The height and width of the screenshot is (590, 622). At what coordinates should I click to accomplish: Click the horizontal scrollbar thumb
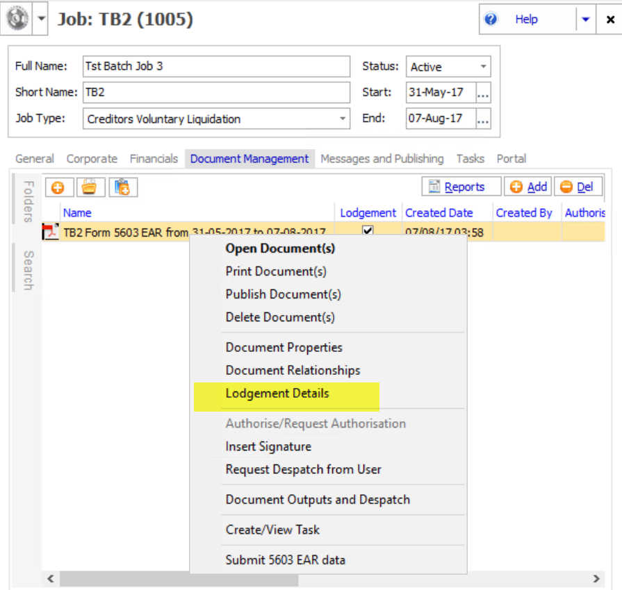click(179, 579)
